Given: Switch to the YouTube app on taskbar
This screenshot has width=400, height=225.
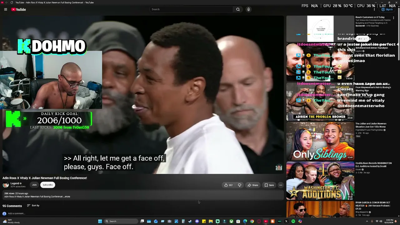Looking at the screenshot, I should (x=266, y=221).
